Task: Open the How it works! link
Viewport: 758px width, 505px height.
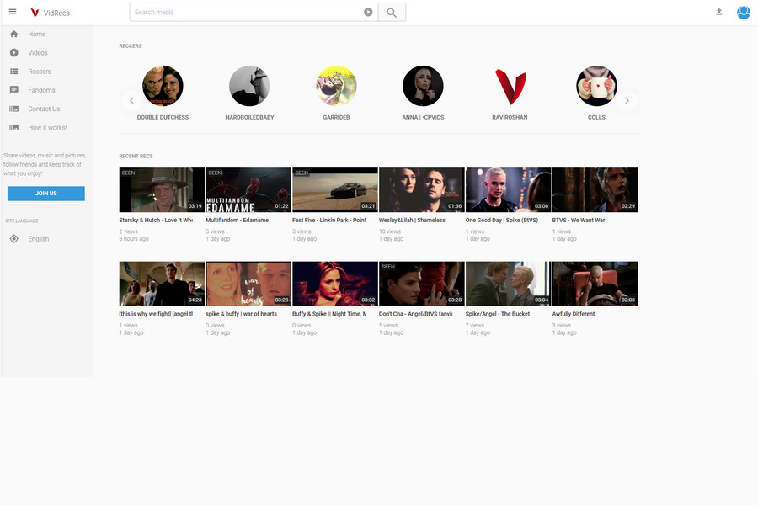Action: pos(47,127)
